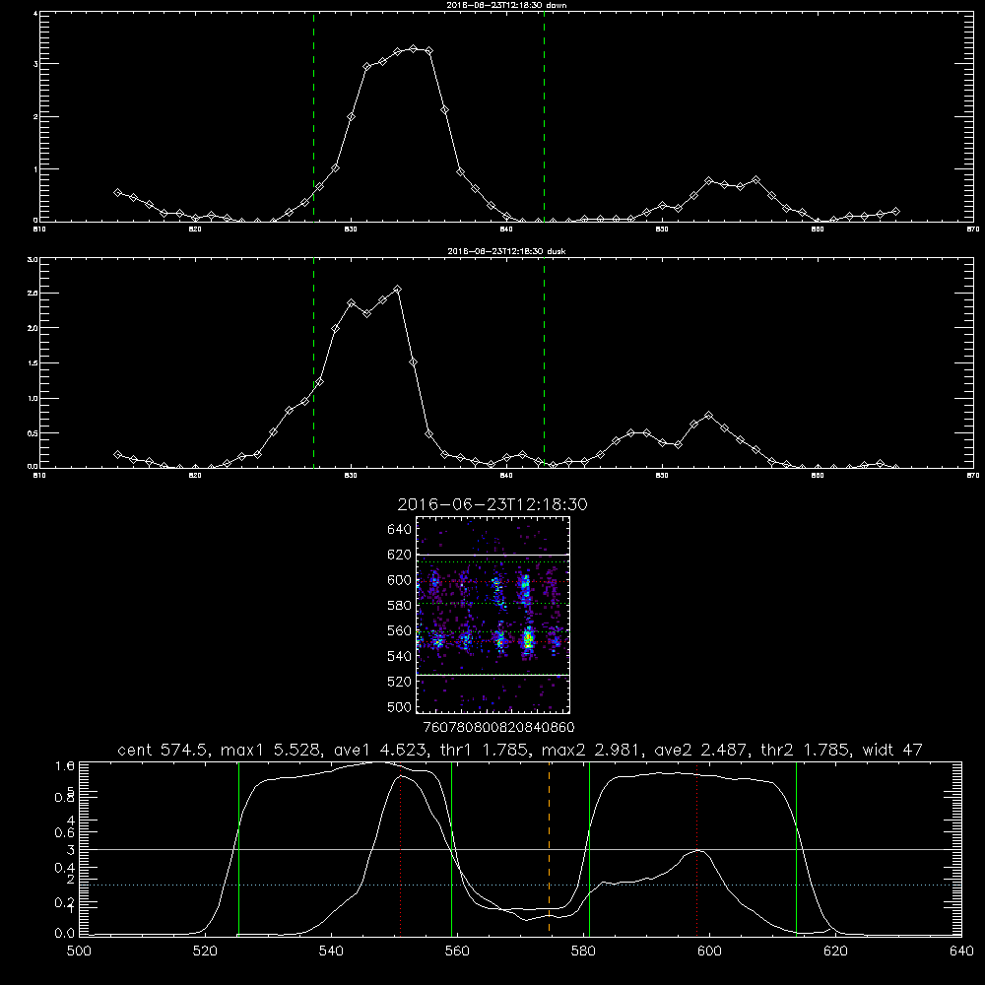Click the '760780800820840860' x-axis label under the image
The image size is (985, 985).
pyautogui.click(x=499, y=728)
